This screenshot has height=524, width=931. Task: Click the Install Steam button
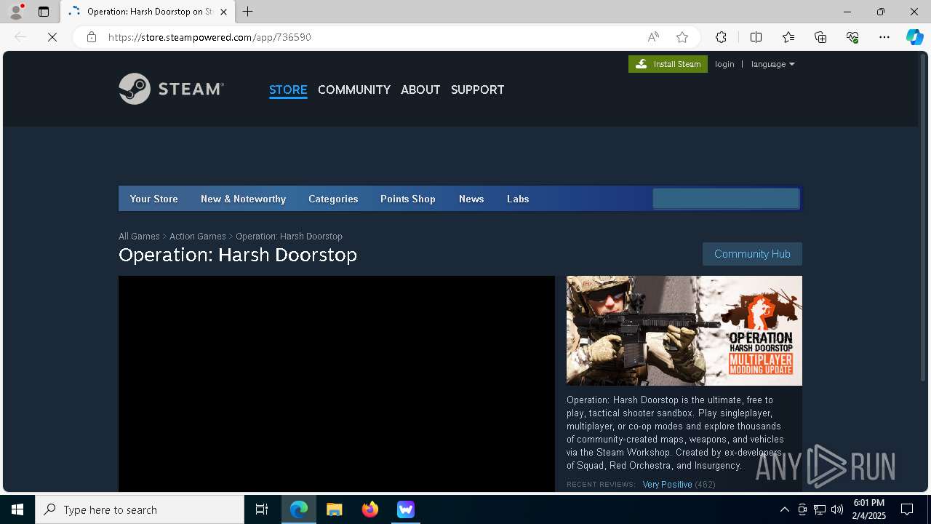668,64
